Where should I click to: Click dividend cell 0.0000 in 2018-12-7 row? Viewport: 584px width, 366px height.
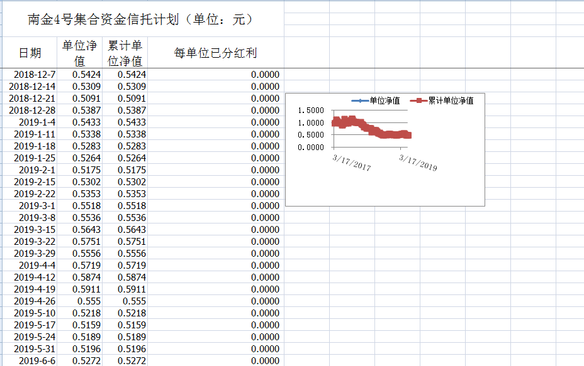[x=216, y=74]
